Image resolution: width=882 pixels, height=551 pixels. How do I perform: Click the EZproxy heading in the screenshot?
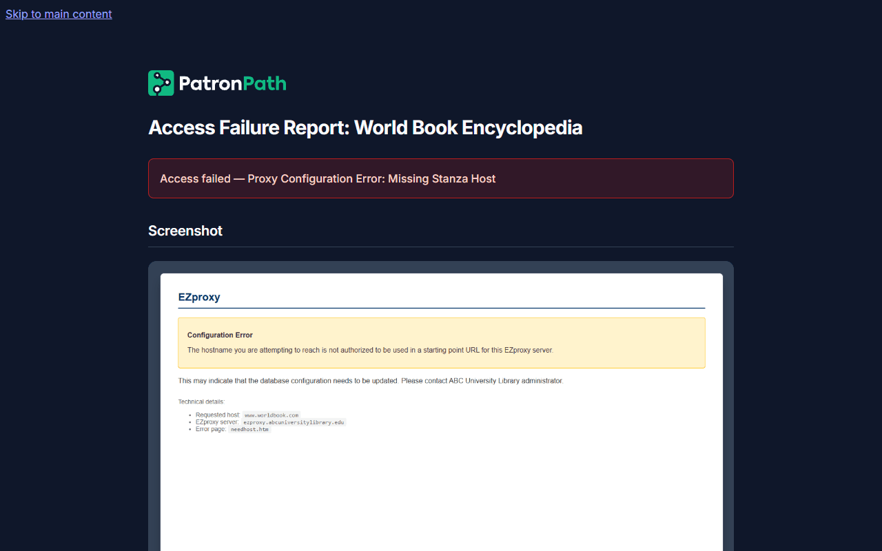(x=199, y=297)
